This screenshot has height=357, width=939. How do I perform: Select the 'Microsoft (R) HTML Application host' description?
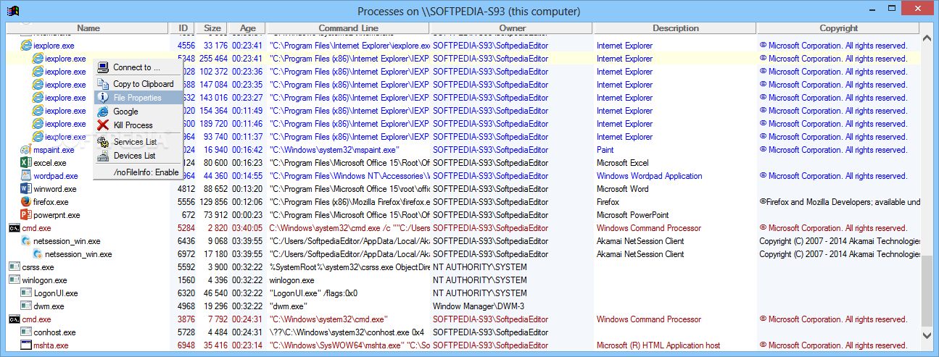(658, 345)
